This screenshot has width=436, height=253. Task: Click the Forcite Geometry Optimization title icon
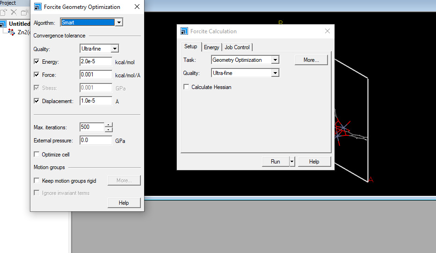point(38,7)
